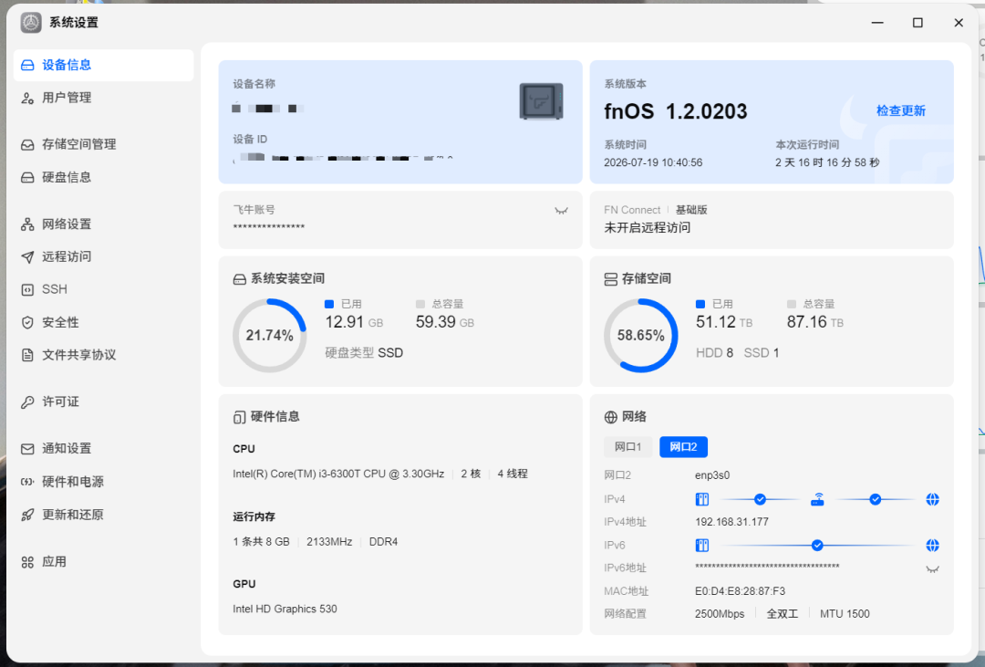The image size is (985, 667).
Task: Click uptime 2 天 16 时 16 分 58 秒
Action: (827, 162)
